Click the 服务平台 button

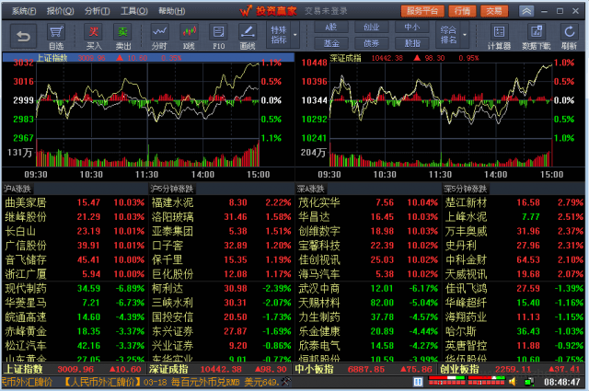pyautogui.click(x=422, y=11)
